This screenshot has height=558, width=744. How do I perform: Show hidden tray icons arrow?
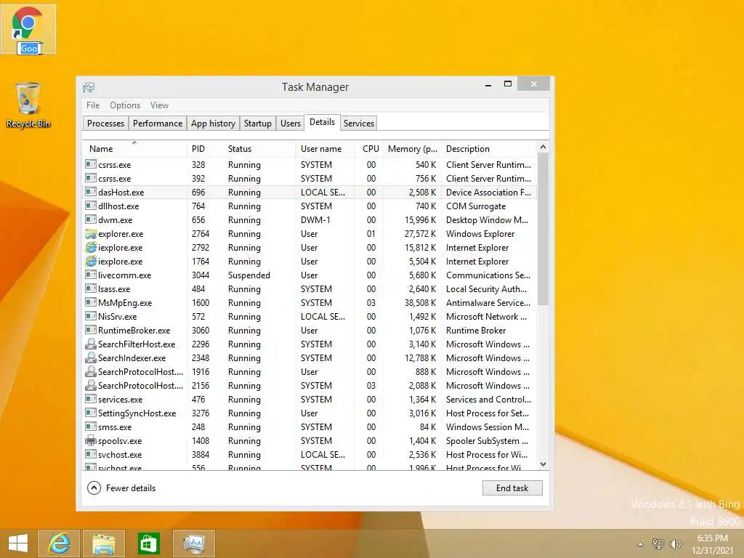pyautogui.click(x=641, y=544)
